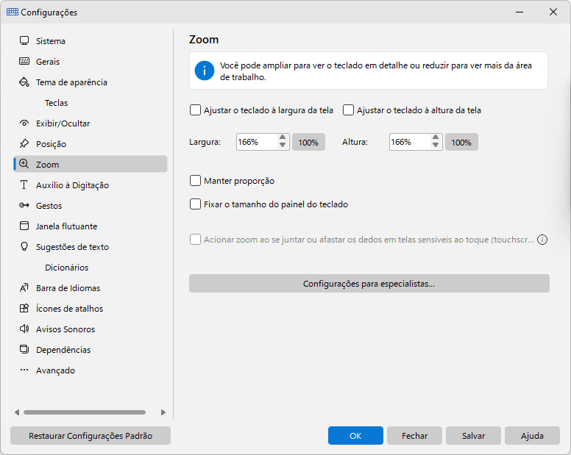The width and height of the screenshot is (571, 455).
Task: Click Restaurar Configurações Padrão
Action: (x=91, y=435)
